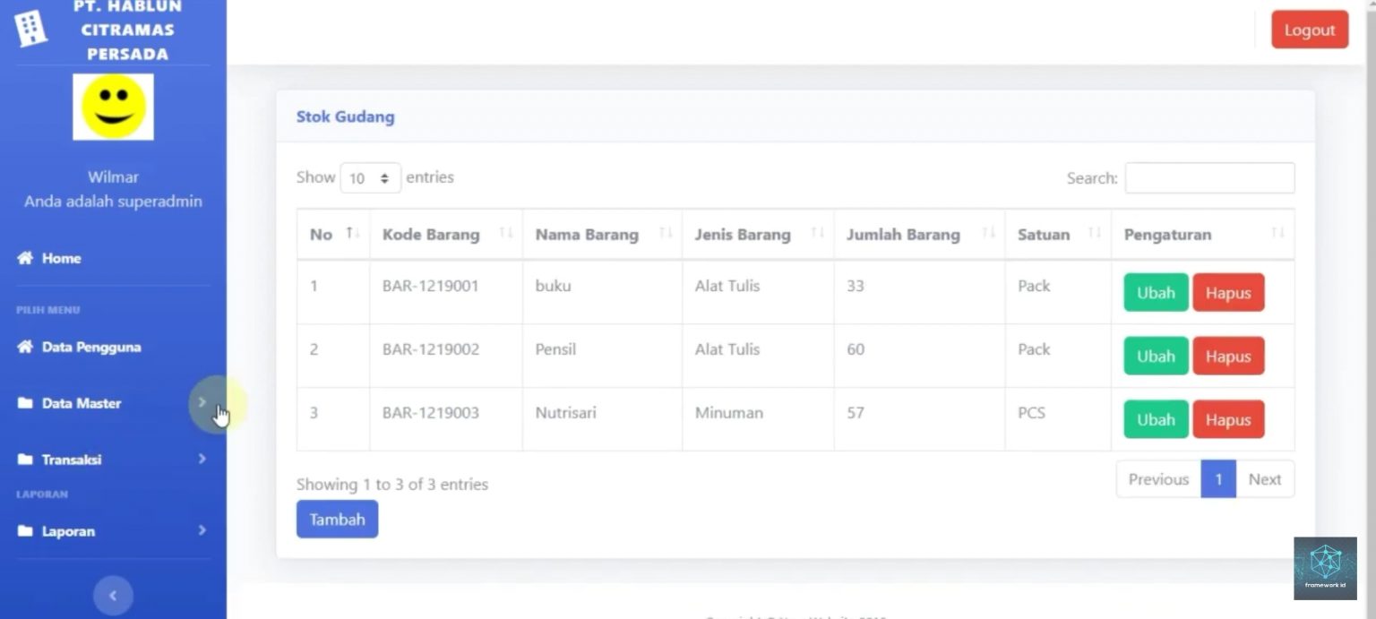
Task: Click Hapus button for Nutrisari row
Action: click(1227, 419)
